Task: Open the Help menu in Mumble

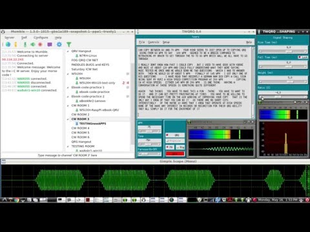Action: coord(58,37)
